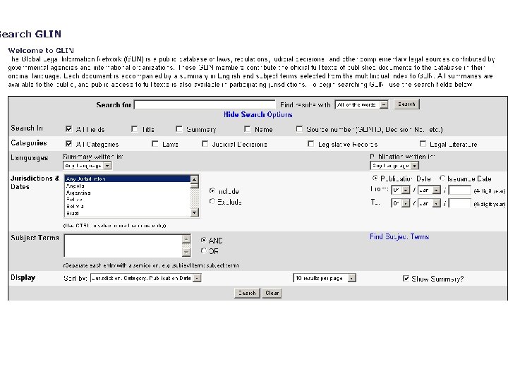Select Any Jurisdiction in the list
This screenshot has height=381, width=508.
tap(127, 179)
